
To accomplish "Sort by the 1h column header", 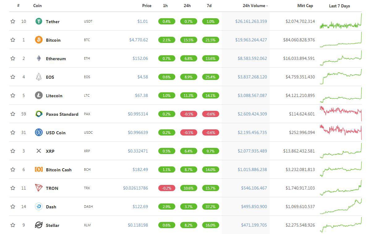I will 165,6.
